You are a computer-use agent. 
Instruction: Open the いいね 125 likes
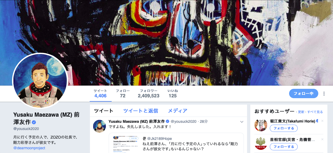(173, 93)
